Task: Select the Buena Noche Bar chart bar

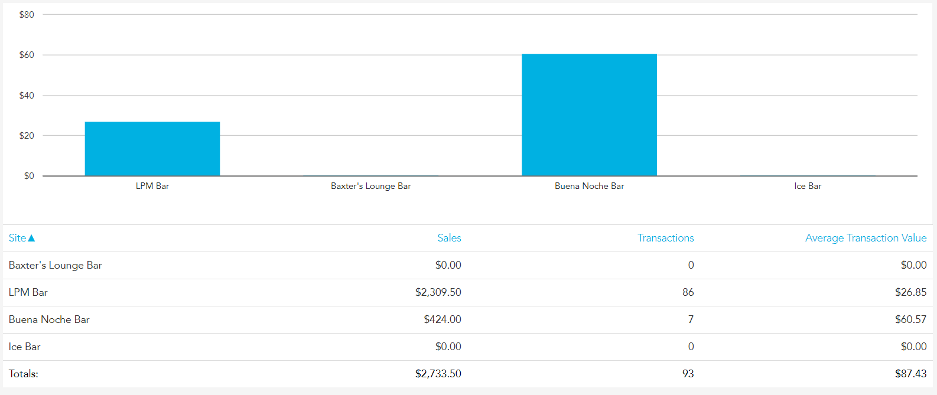Action: coord(589,115)
